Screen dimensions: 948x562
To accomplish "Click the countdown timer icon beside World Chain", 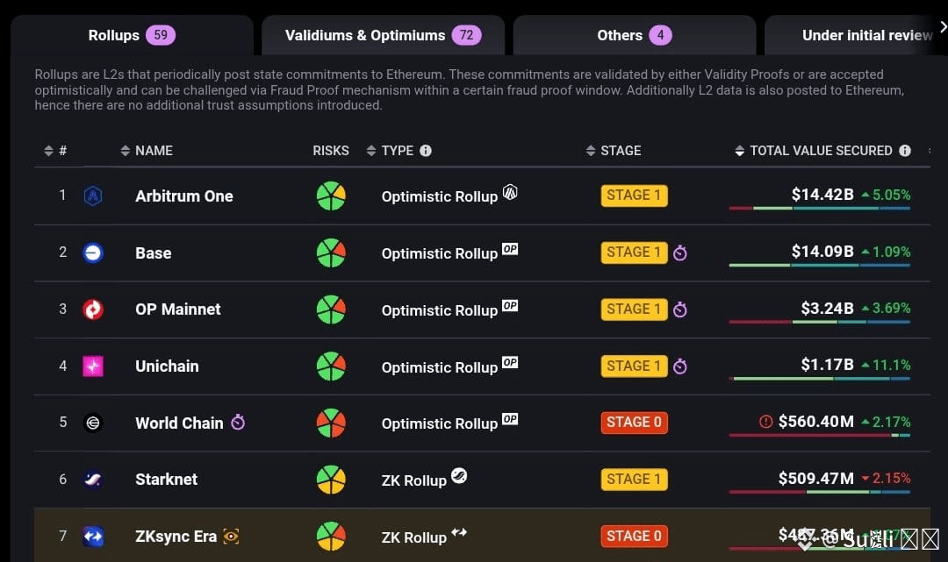I will (238, 422).
